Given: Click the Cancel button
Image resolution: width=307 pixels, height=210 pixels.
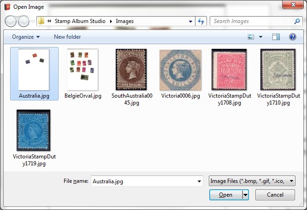Looking at the screenshot, I should click(275, 195).
